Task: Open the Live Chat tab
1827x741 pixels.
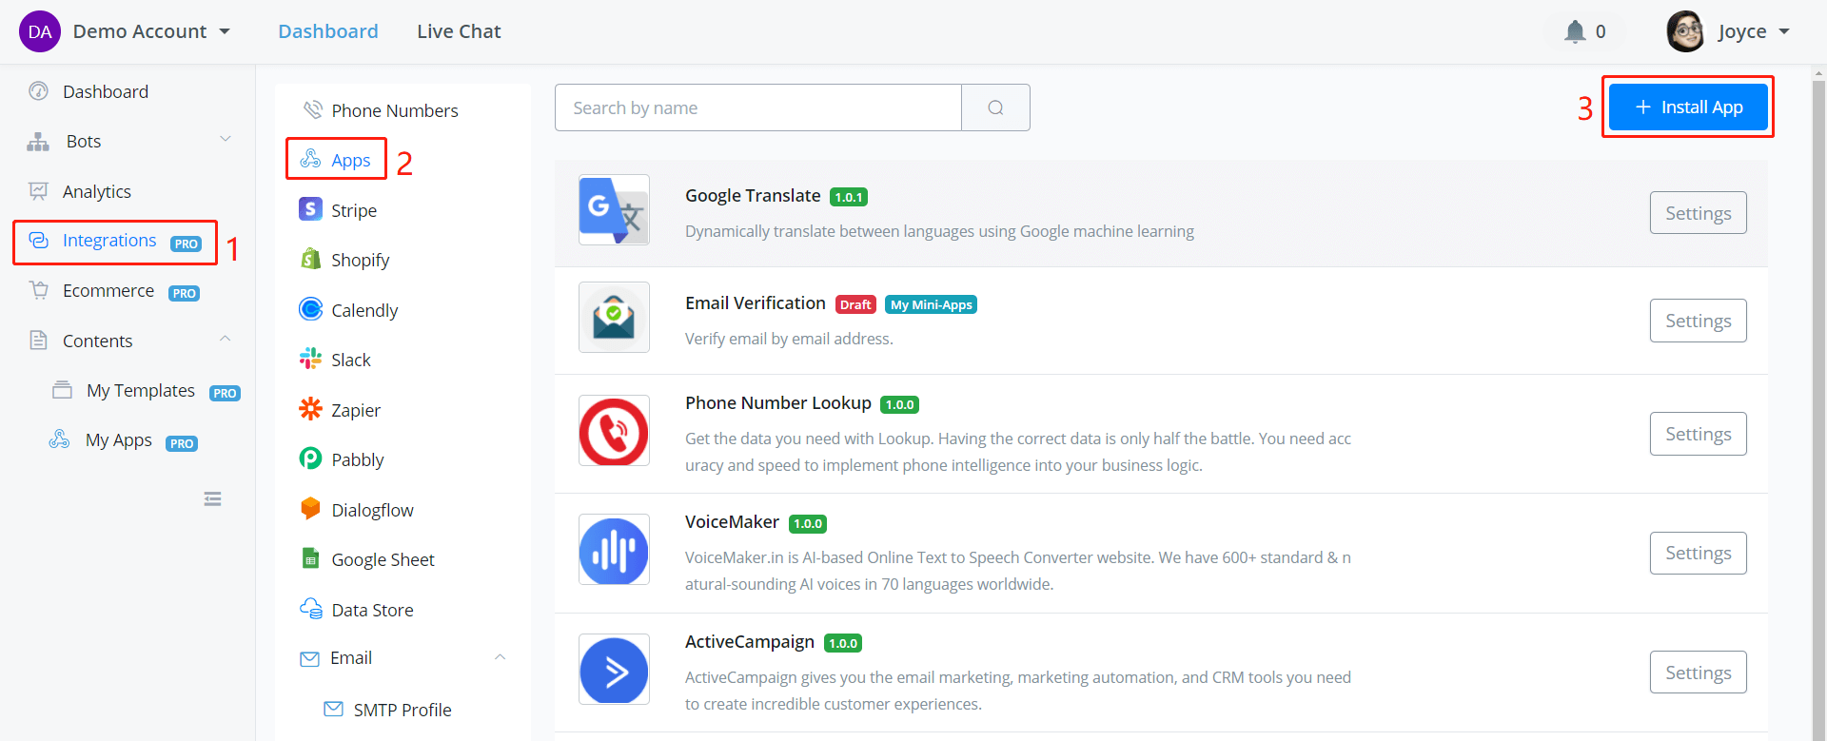Action: pyautogui.click(x=459, y=31)
